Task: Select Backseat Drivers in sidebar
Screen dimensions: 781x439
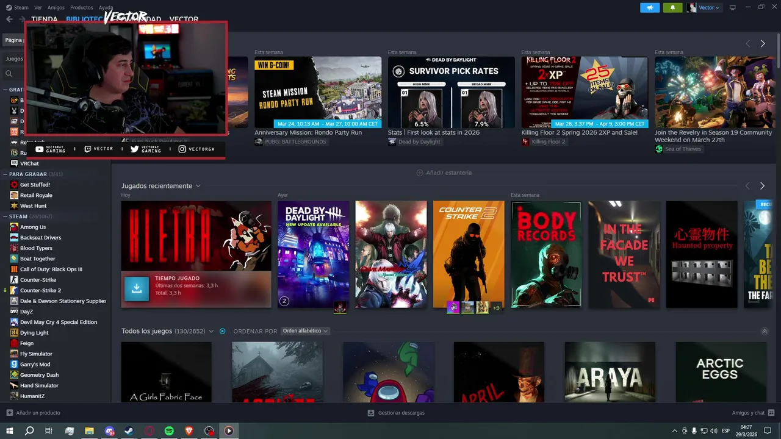Action: (41, 238)
